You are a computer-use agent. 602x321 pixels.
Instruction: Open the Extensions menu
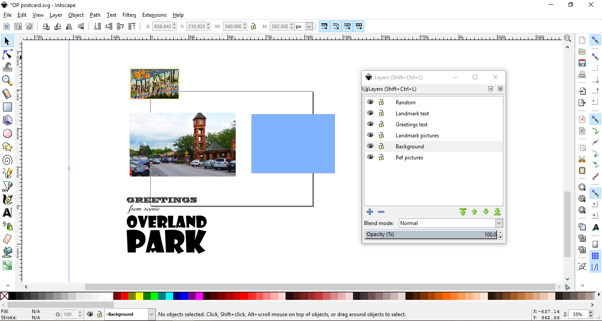pyautogui.click(x=154, y=15)
